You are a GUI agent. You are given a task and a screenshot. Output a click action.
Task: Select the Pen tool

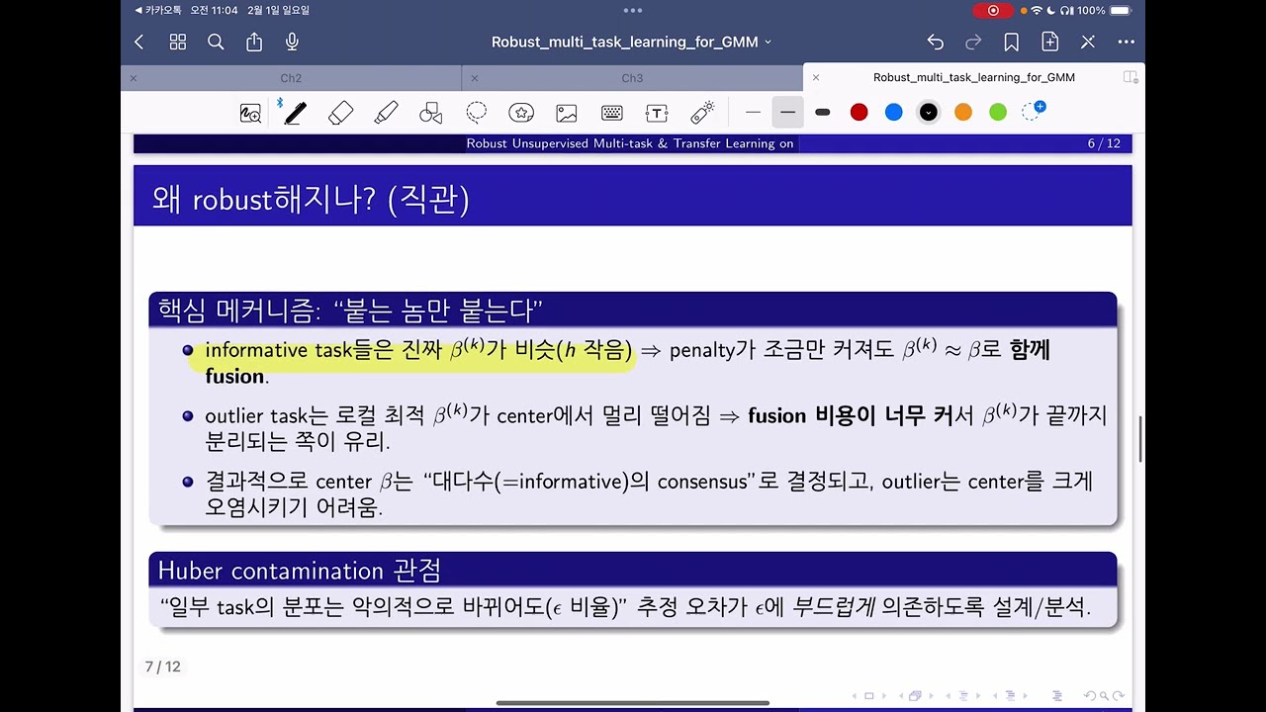(x=294, y=113)
